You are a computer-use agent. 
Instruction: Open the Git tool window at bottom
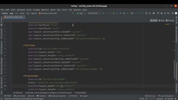coord(31,96)
